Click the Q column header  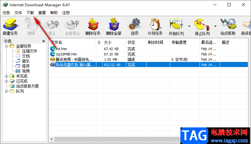(99, 43)
